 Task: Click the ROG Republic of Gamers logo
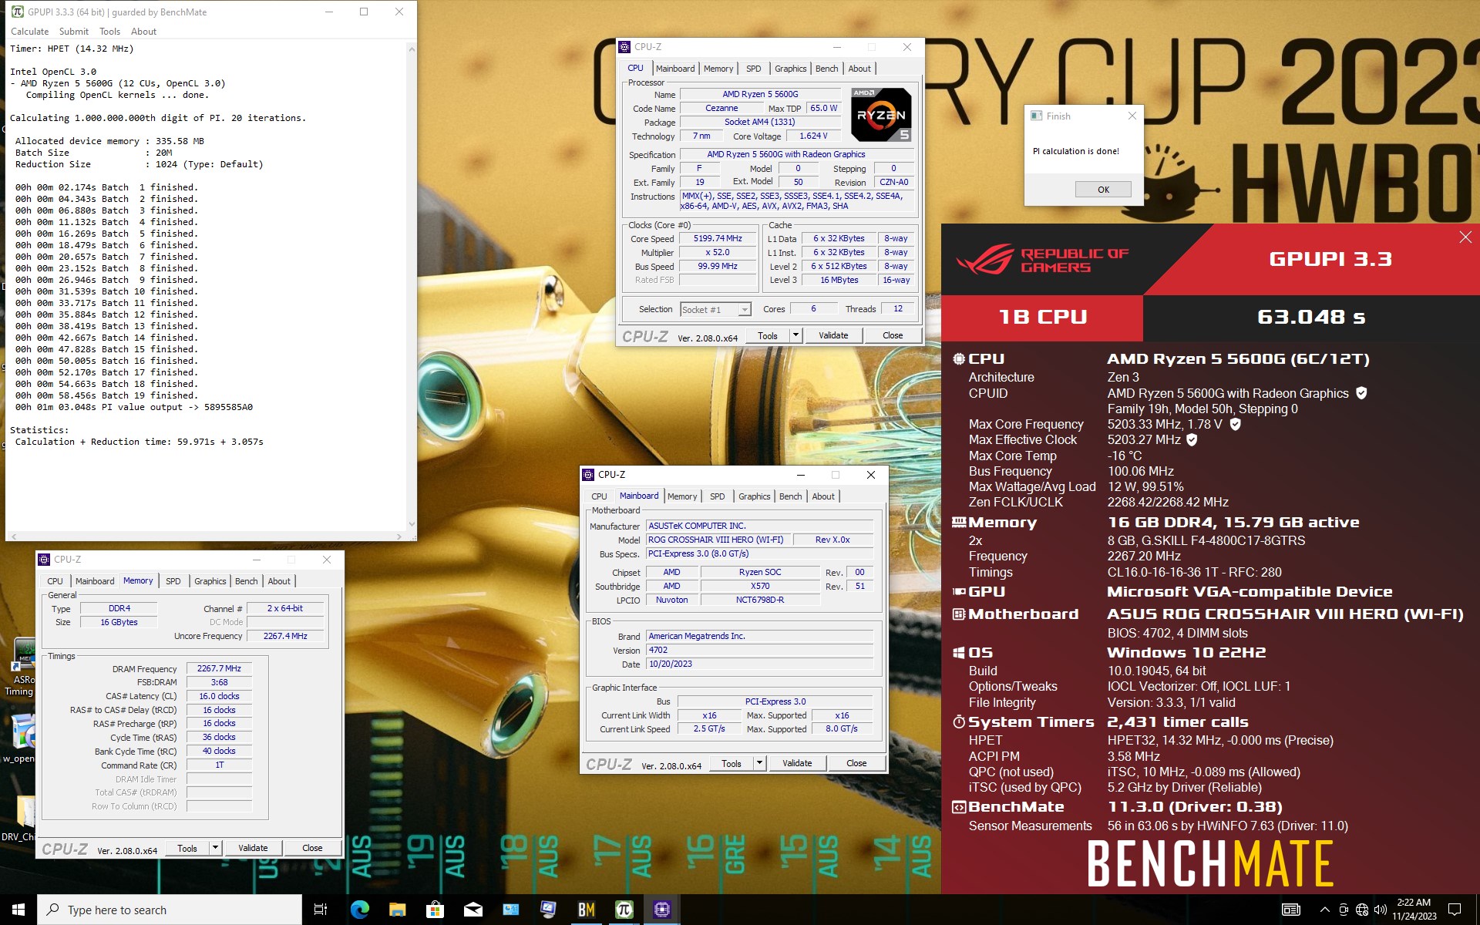[1041, 260]
